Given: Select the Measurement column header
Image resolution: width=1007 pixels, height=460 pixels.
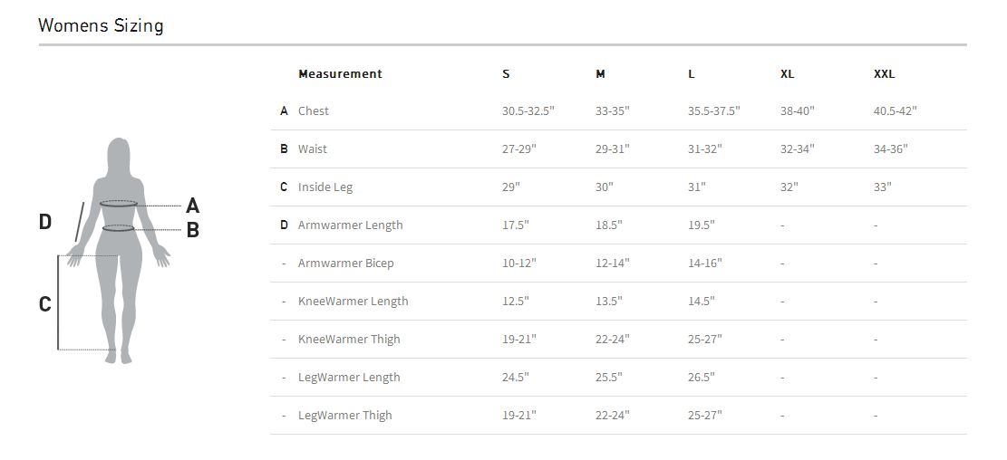Looking at the screenshot, I should [x=340, y=74].
